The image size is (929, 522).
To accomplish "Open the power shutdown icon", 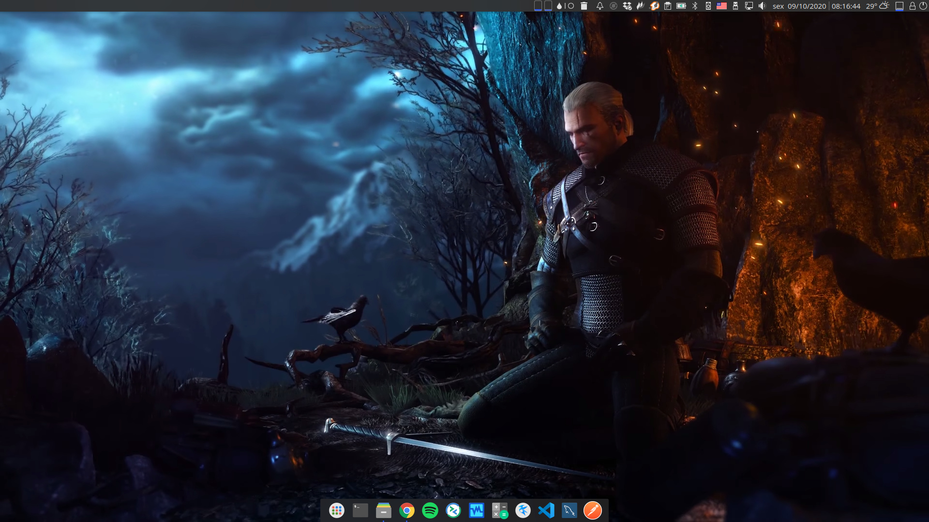I will point(923,6).
